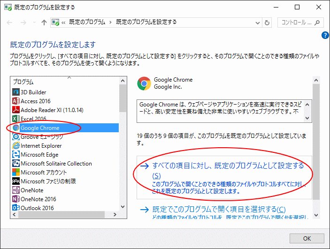The width and height of the screenshot is (330, 249).
Task: Click program list scroll down arrow
Action: coord(123,207)
